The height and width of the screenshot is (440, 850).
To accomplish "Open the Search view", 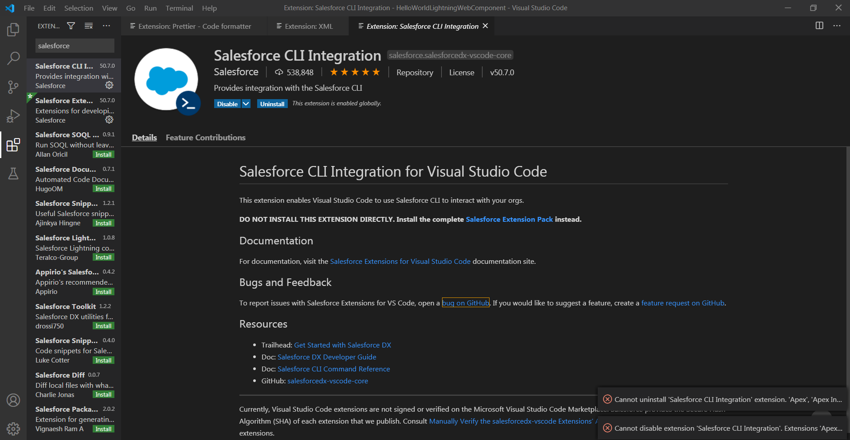I will (x=13, y=58).
